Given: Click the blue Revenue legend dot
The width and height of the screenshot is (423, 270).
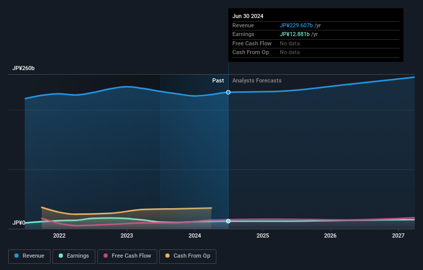Looking at the screenshot, I should tap(16, 256).
